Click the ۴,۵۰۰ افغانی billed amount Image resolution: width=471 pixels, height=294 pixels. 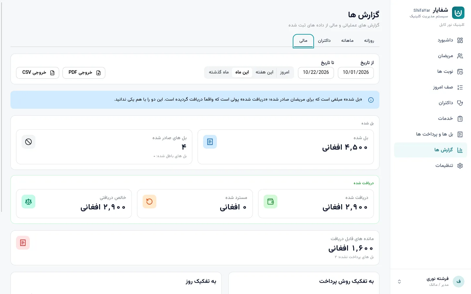[345, 147]
